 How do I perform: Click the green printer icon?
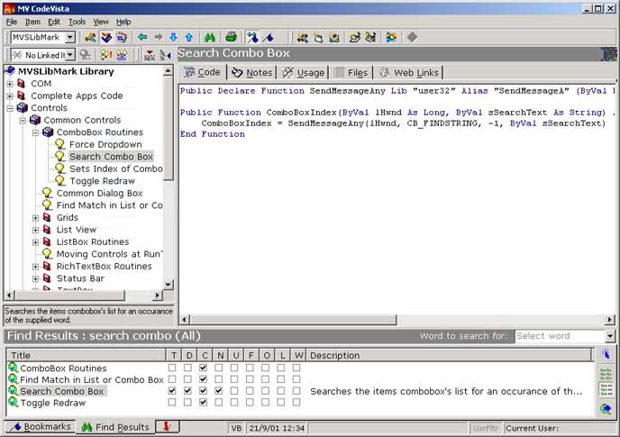pos(231,37)
